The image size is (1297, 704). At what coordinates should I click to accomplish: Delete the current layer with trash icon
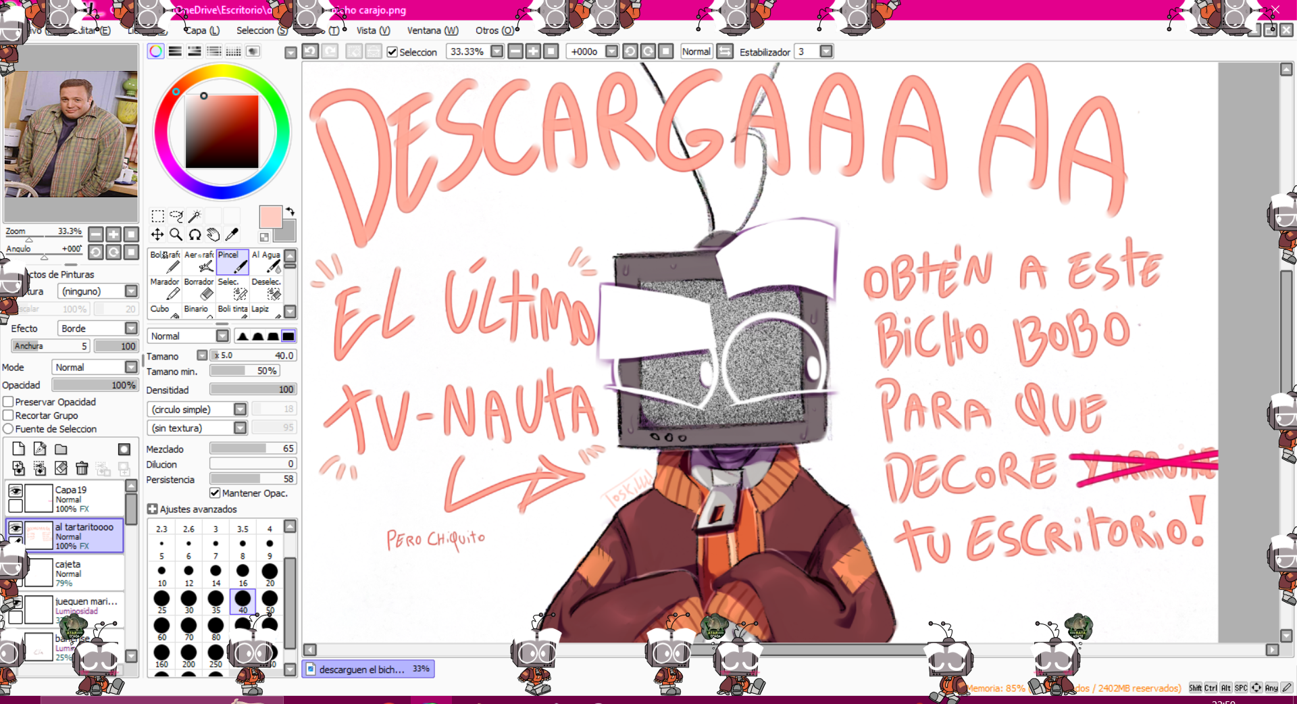coord(82,468)
